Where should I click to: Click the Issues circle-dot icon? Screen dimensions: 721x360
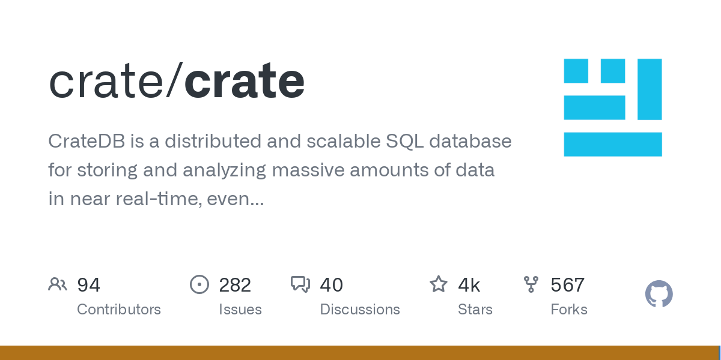(x=199, y=284)
